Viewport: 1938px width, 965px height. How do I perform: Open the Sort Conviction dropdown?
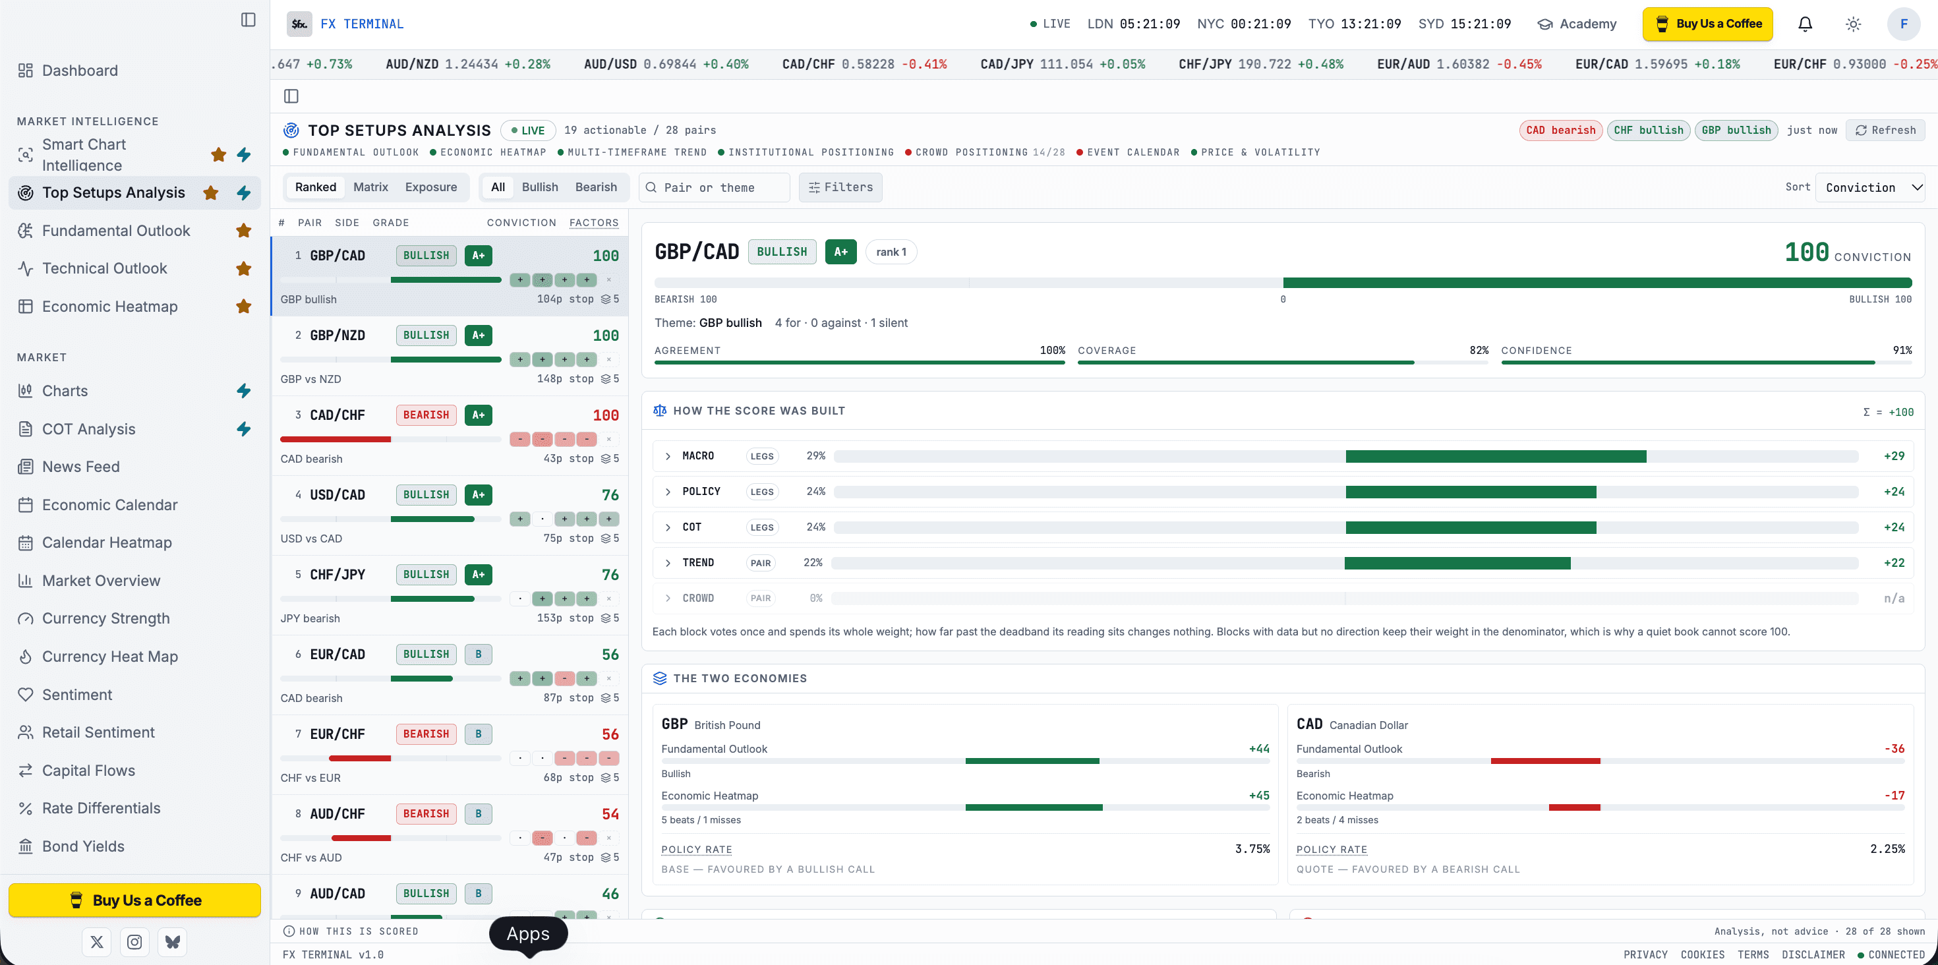(x=1869, y=187)
